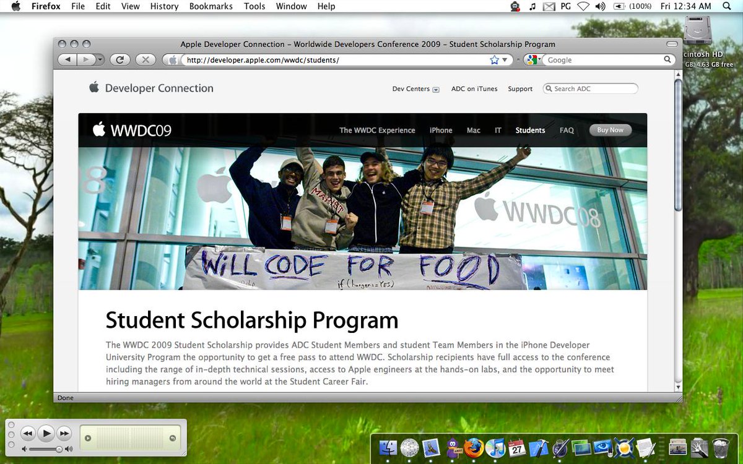Open the View menu
This screenshot has height=464, width=743.
131,6
